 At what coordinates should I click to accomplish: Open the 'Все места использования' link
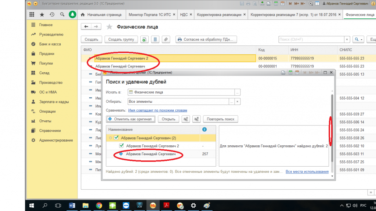point(307,171)
